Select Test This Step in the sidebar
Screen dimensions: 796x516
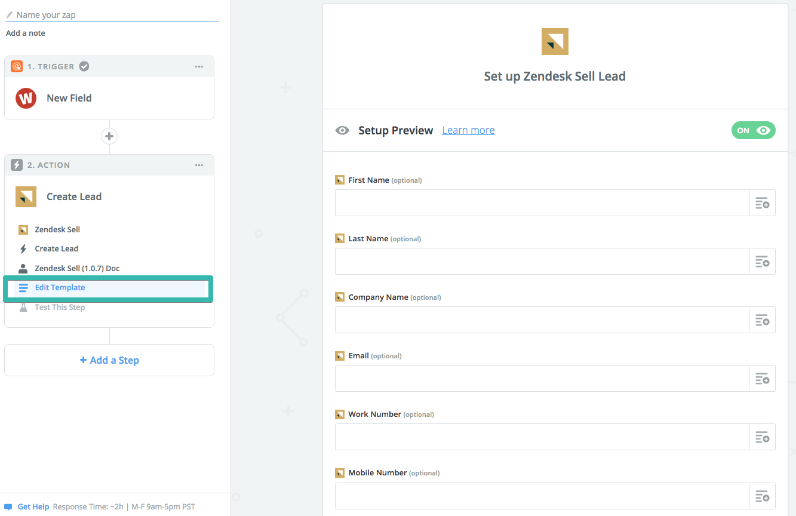point(60,308)
